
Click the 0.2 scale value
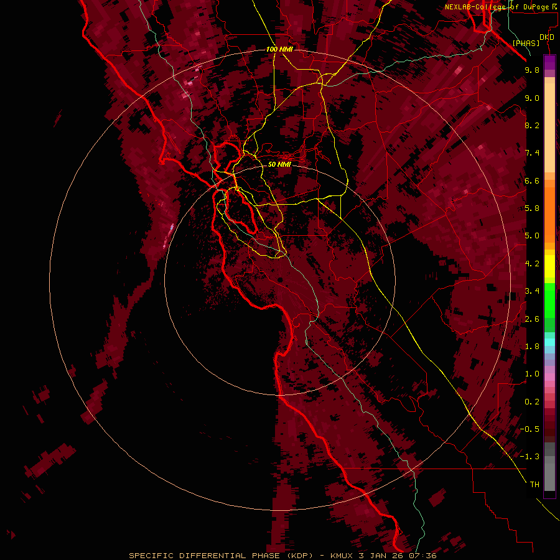(532, 402)
